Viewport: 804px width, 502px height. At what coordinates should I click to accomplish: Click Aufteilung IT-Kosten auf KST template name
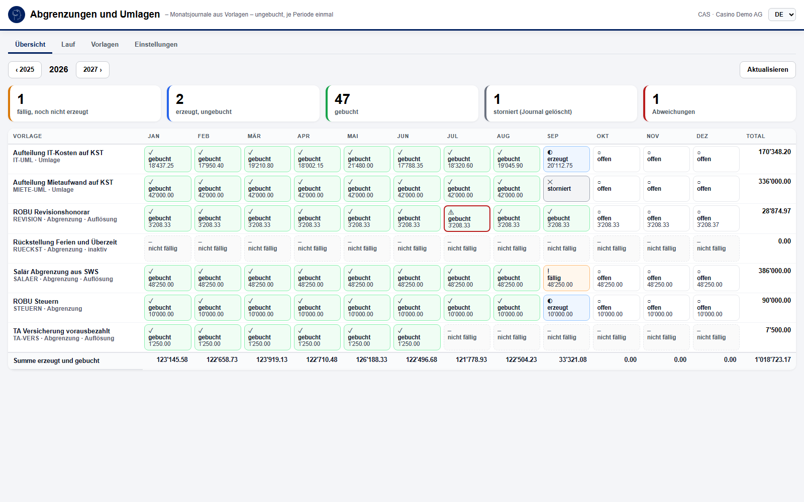coord(58,153)
